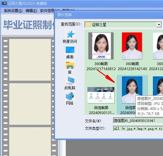Select the 微信截图 20240930131 screenshot thumbnail

point(101,95)
